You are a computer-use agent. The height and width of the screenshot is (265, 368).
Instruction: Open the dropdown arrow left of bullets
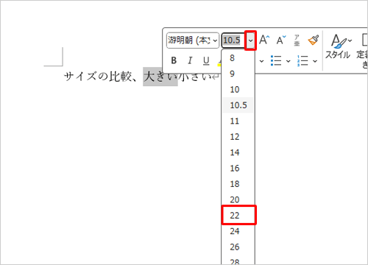pyautogui.click(x=262, y=61)
